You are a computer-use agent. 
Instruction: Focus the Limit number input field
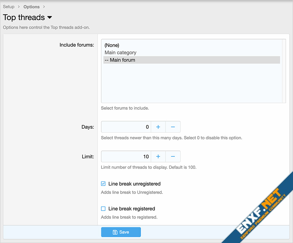tap(126, 156)
